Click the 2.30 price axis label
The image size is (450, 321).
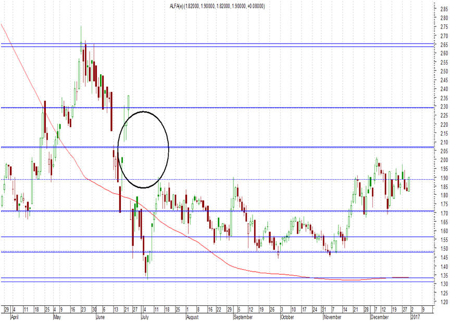pos(444,106)
